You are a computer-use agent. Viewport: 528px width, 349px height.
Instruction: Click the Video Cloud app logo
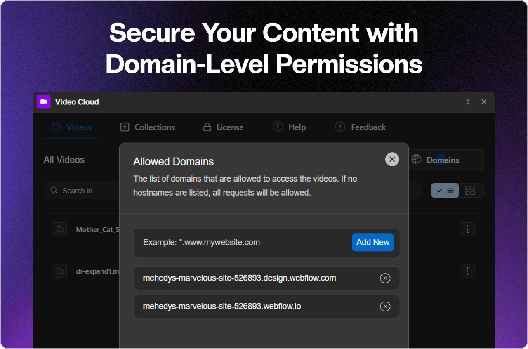click(x=43, y=101)
